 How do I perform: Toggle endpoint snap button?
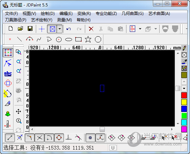click(10, 138)
